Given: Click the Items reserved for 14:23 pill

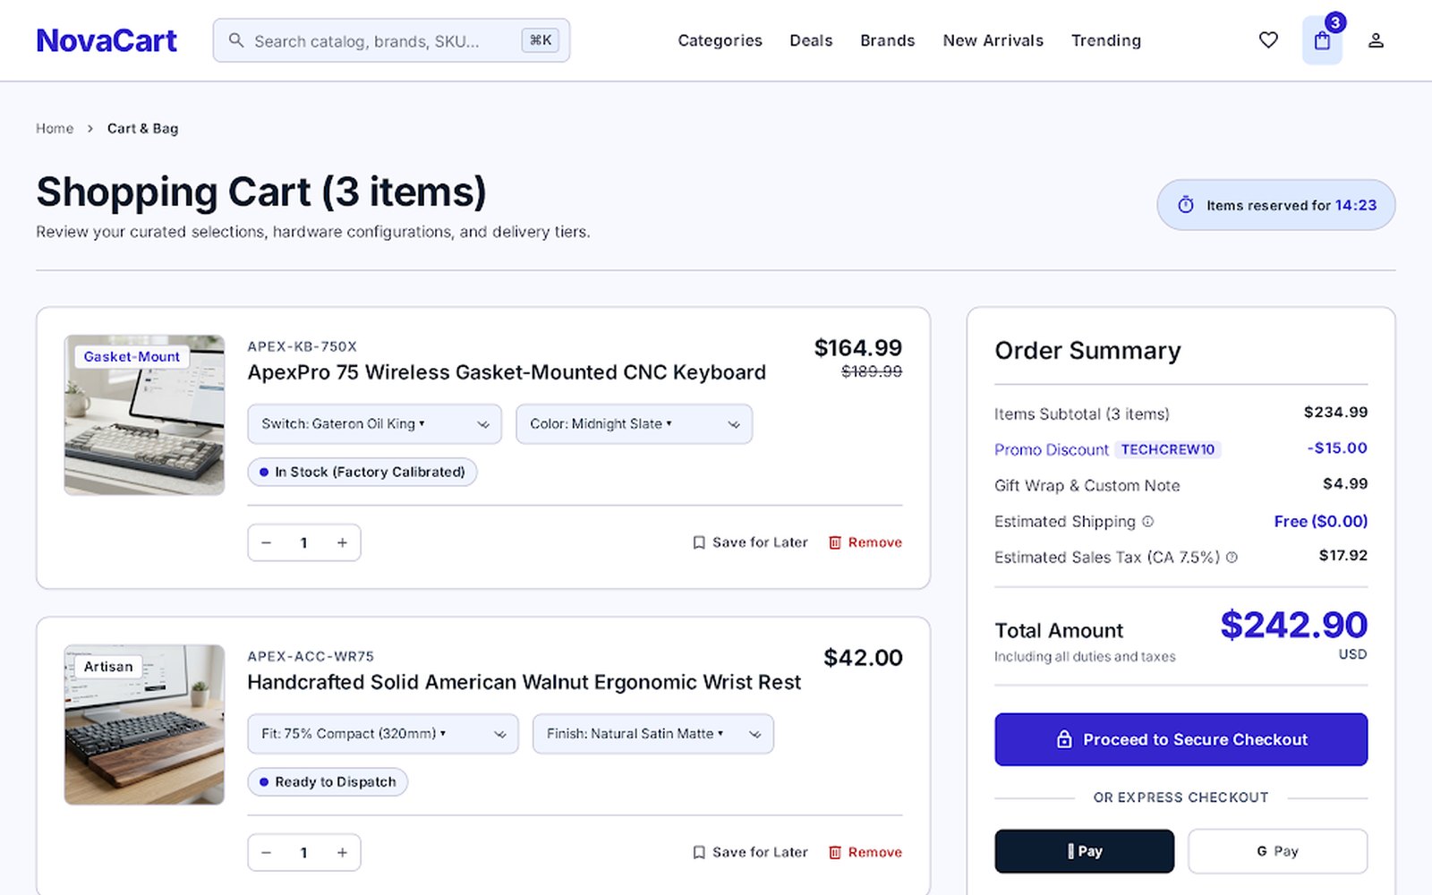Looking at the screenshot, I should [1276, 205].
